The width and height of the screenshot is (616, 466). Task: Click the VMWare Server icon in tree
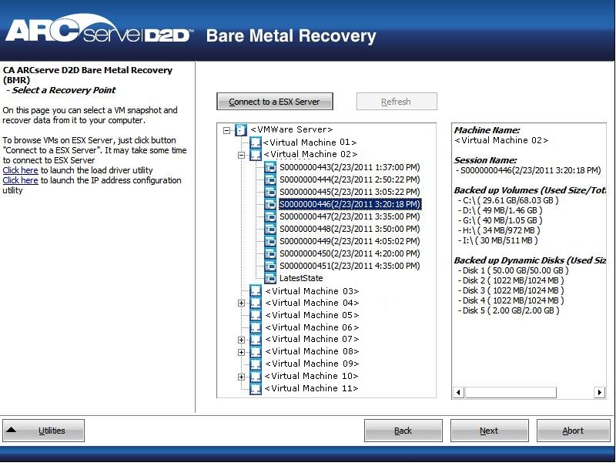[241, 129]
